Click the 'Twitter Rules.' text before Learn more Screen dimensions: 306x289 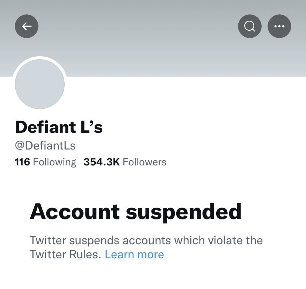[x=65, y=254]
